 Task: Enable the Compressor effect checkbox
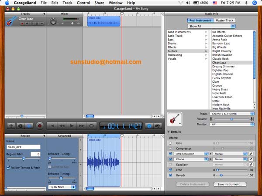[170, 149]
